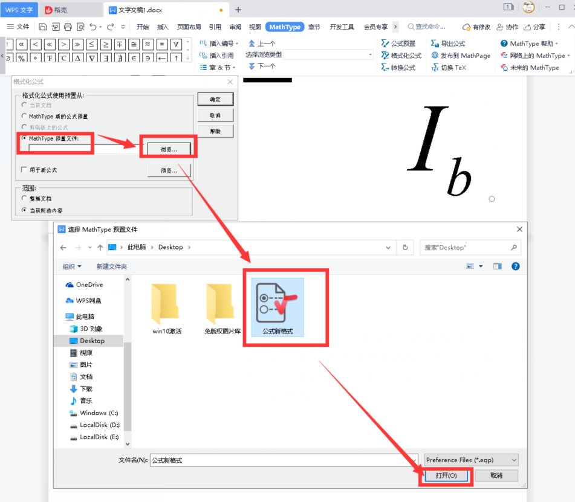Open the Organize (组织) menu dropdown
This screenshot has height=502, width=575.
(72, 266)
